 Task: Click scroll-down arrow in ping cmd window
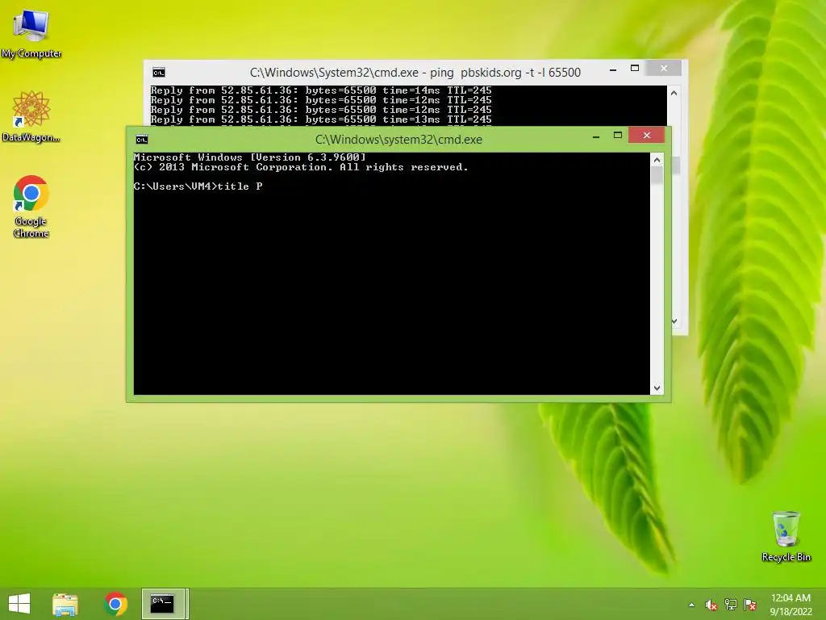tap(674, 321)
